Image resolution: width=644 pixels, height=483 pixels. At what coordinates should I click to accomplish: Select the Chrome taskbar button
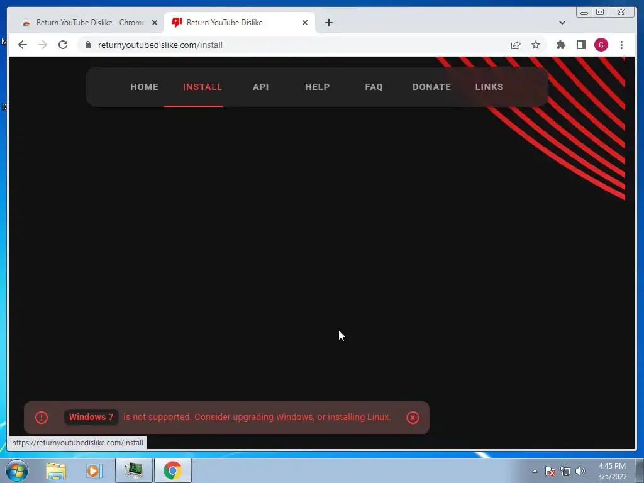coord(172,470)
